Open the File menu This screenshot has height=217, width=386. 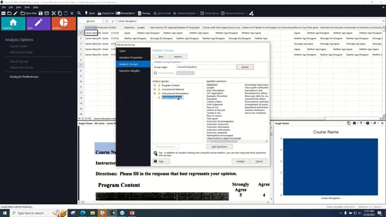(4, 7)
